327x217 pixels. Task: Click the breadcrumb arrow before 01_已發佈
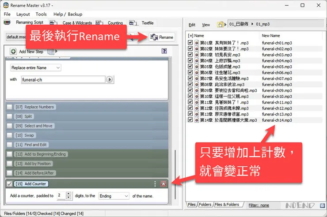click(x=225, y=25)
